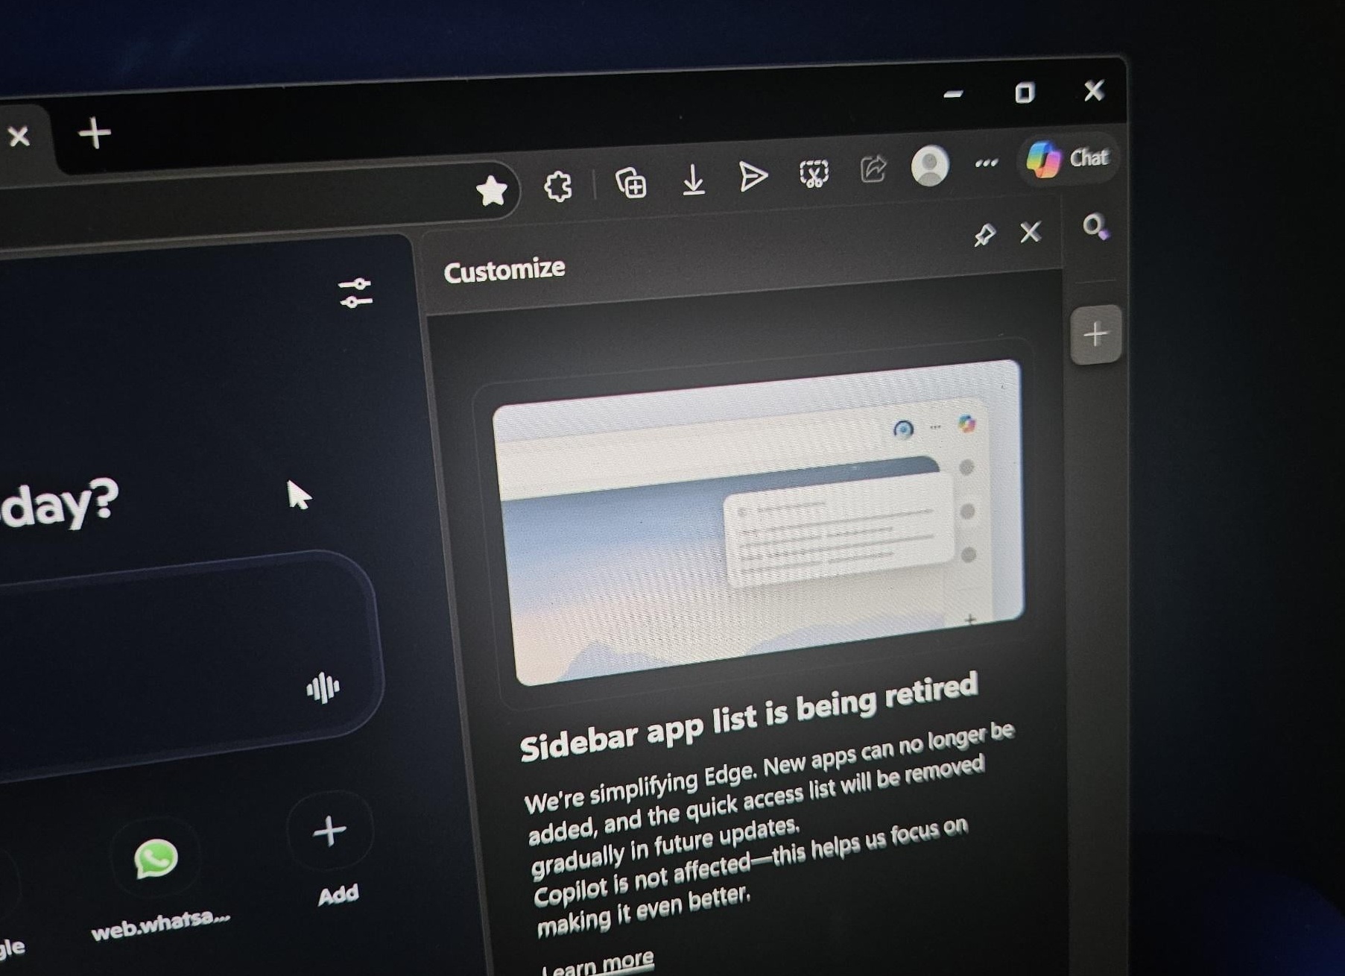This screenshot has width=1345, height=976.
Task: Click the voice input waveform icon
Action: [x=323, y=687]
